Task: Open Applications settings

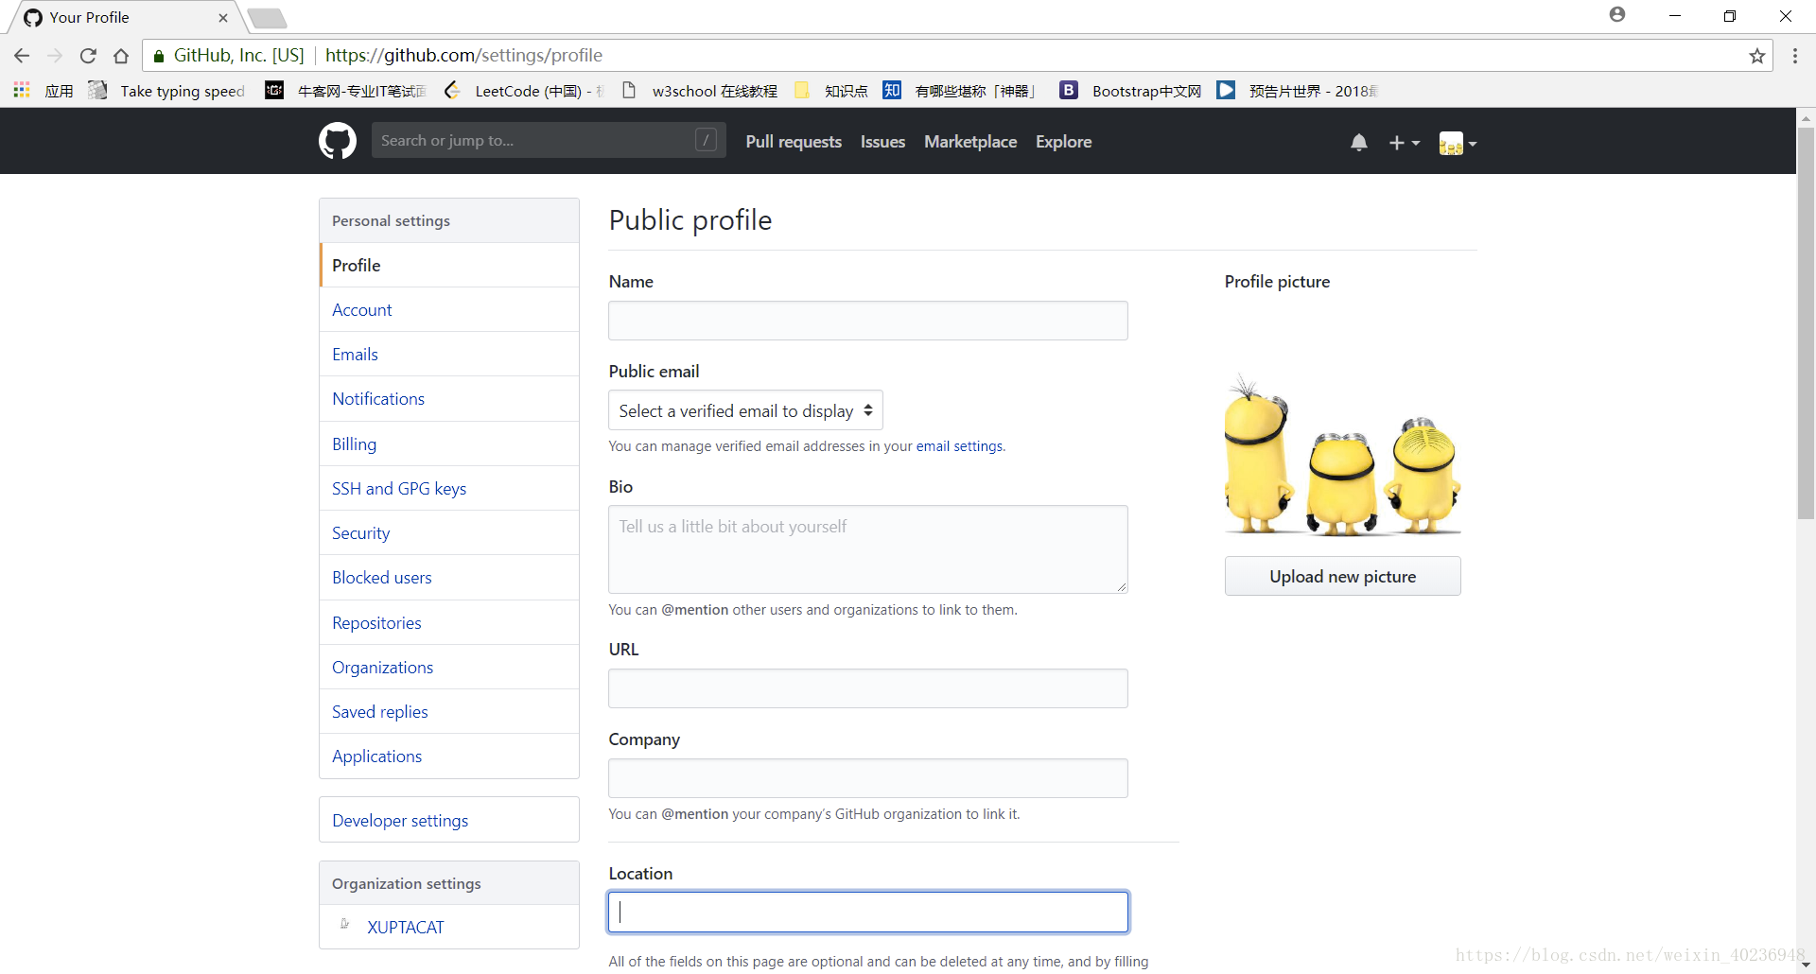Action: [449, 756]
